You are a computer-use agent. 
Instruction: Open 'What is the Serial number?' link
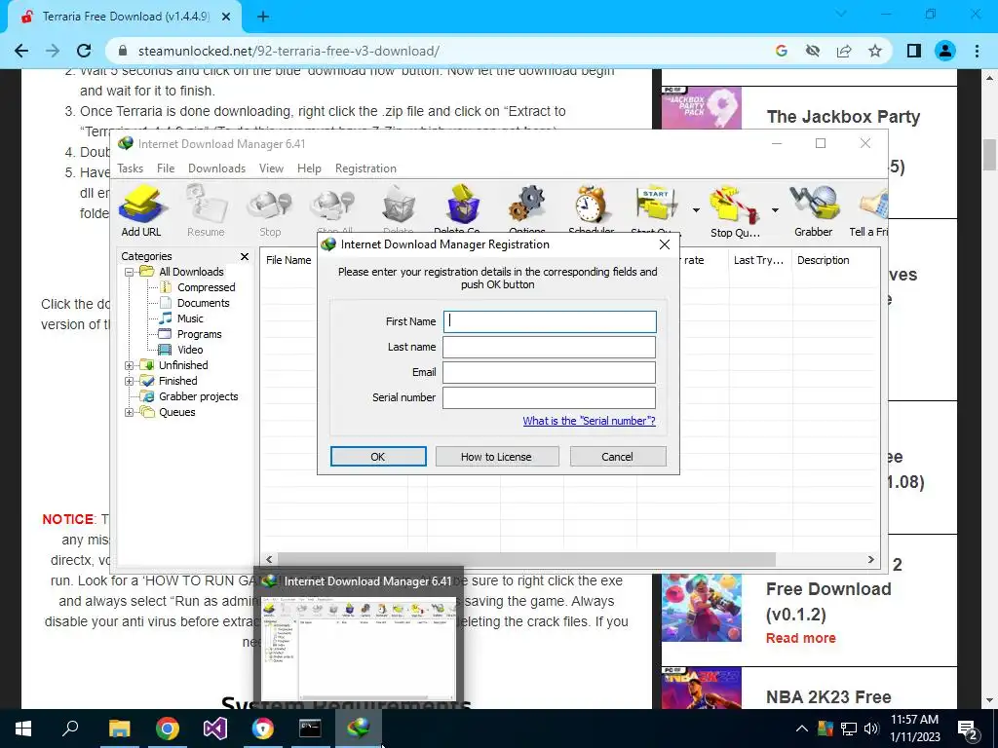589,421
